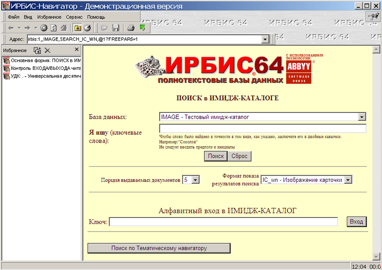Toggle the Favorites panel toolbar button
The image size is (382, 270).
point(77,28)
